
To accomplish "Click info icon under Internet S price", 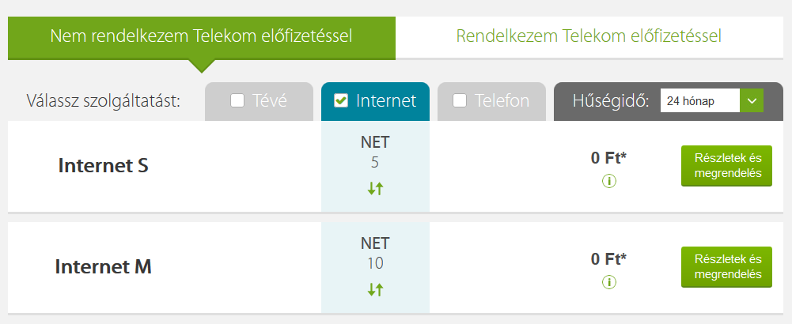I will coord(609,181).
